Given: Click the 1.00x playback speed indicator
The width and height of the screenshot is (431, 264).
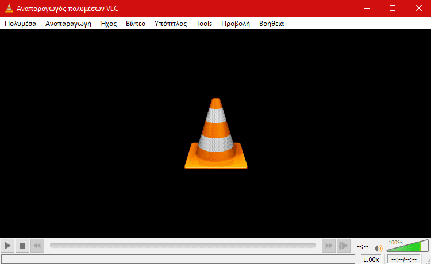Looking at the screenshot, I should tap(371, 259).
